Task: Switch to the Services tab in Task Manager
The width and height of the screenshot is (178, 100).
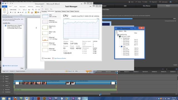Action: 77,11
